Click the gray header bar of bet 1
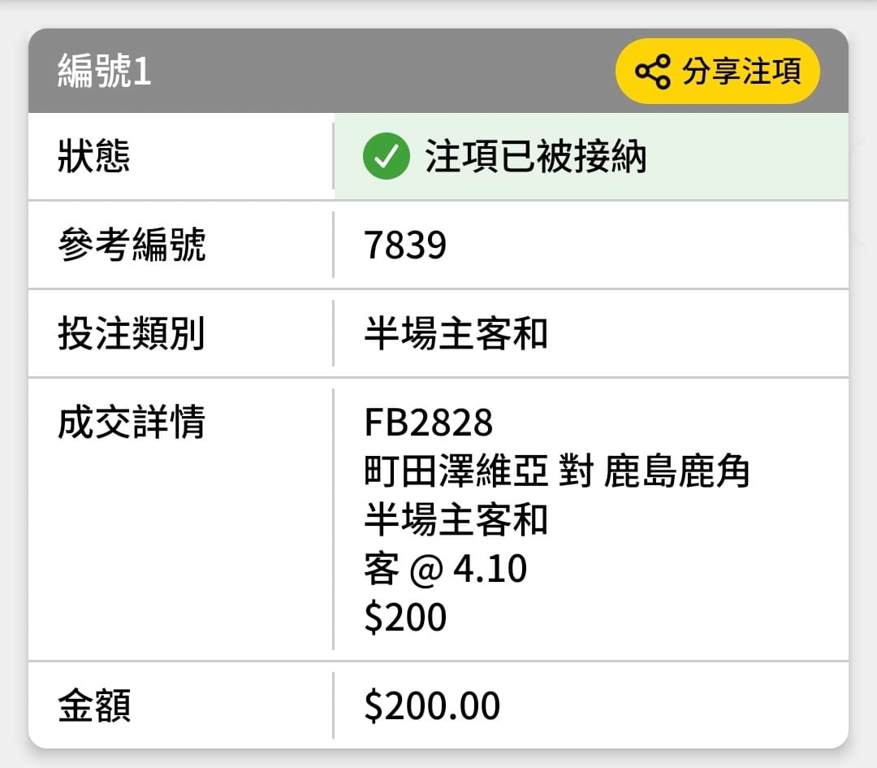The height and width of the screenshot is (768, 877). [438, 71]
